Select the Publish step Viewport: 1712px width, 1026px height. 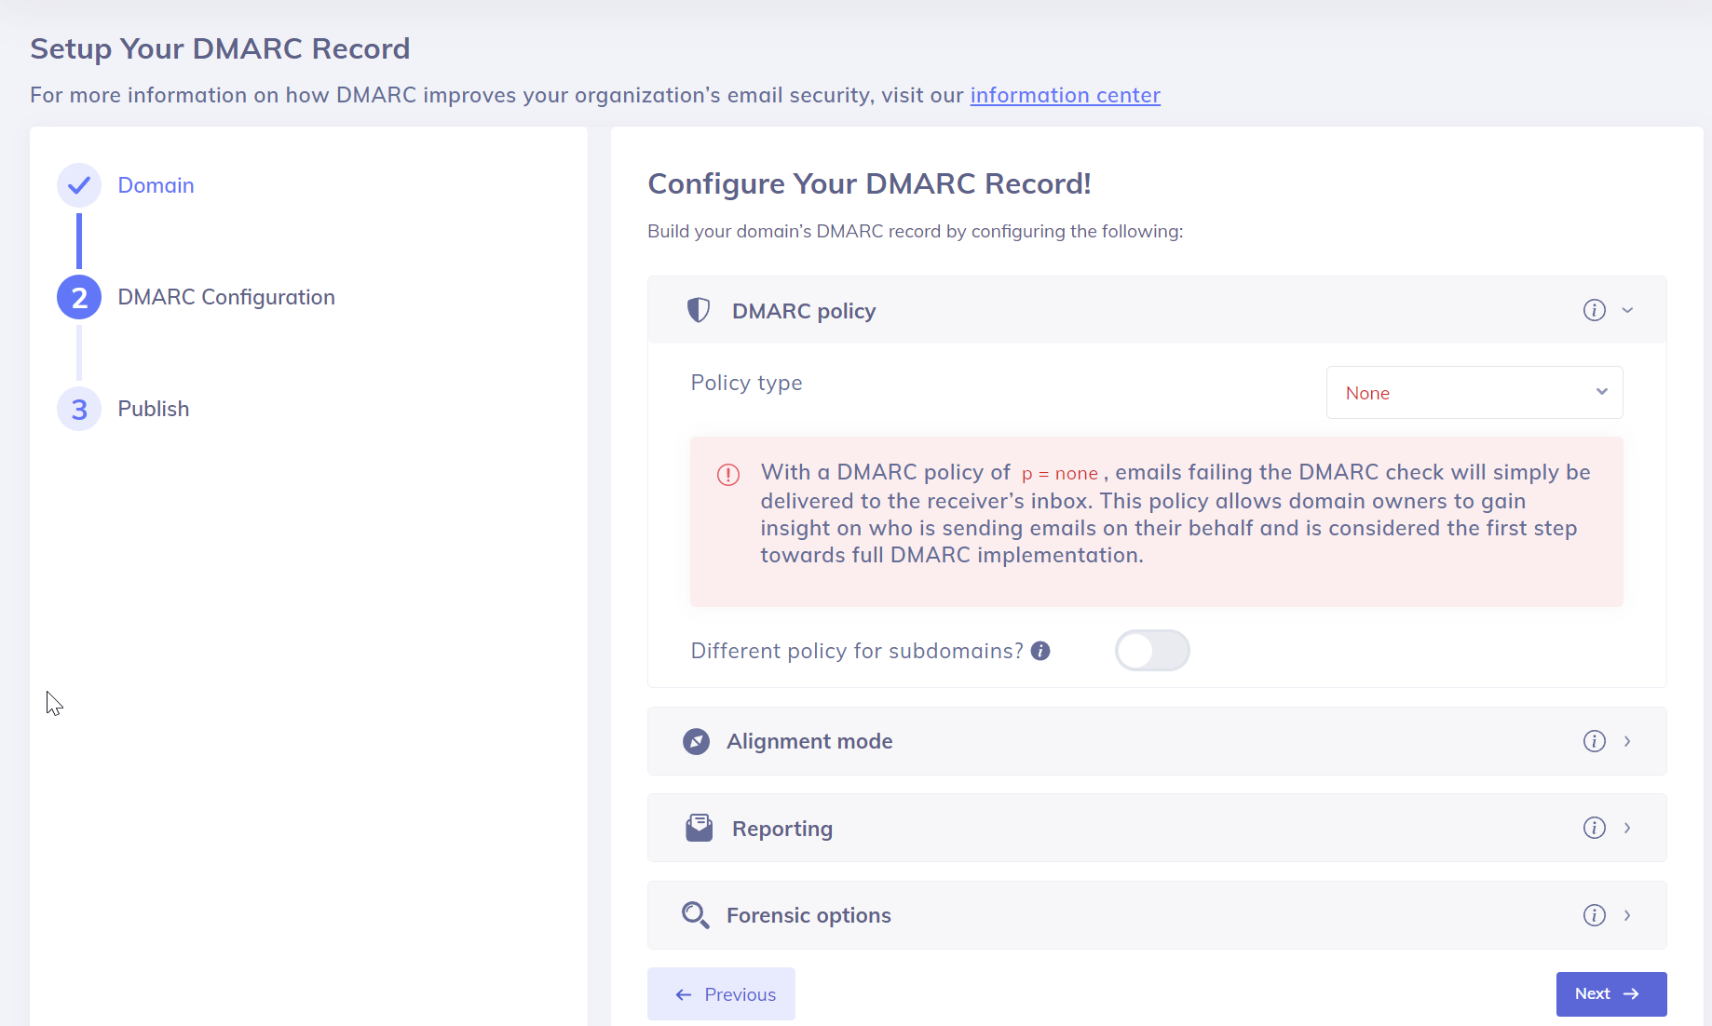[x=153, y=409]
